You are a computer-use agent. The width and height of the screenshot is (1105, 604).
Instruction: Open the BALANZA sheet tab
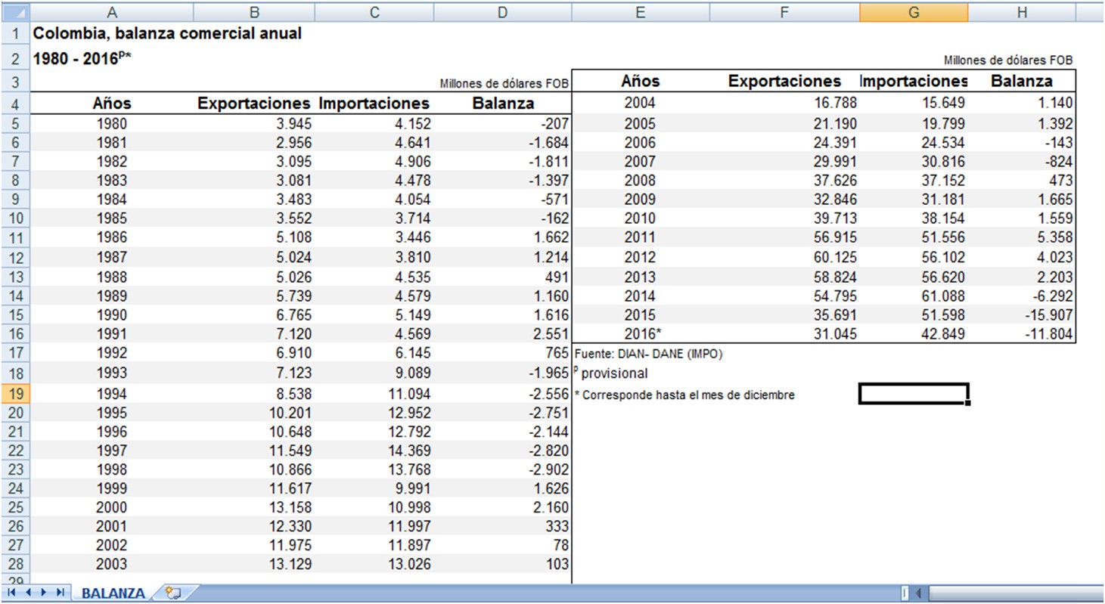click(113, 593)
